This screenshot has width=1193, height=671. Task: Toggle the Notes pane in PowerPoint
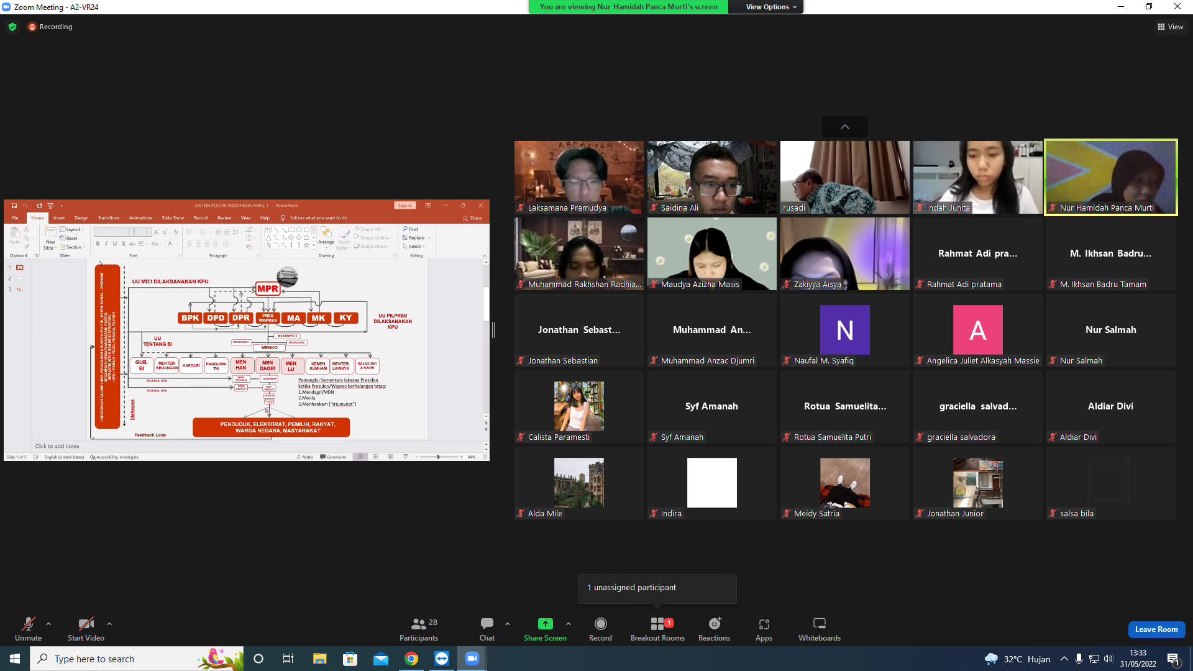(x=305, y=457)
